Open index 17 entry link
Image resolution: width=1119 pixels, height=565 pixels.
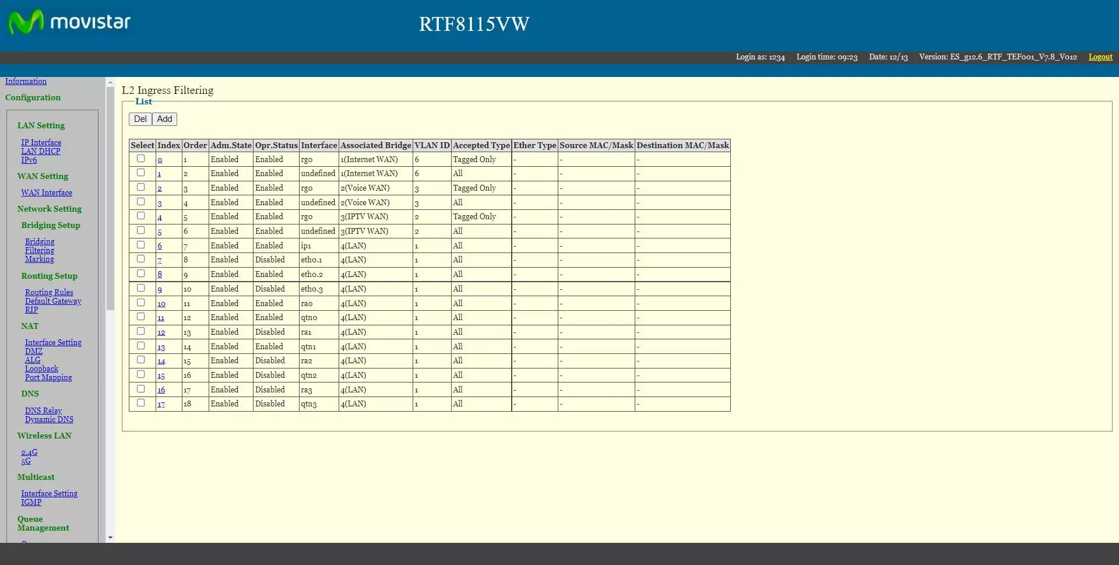(x=161, y=404)
